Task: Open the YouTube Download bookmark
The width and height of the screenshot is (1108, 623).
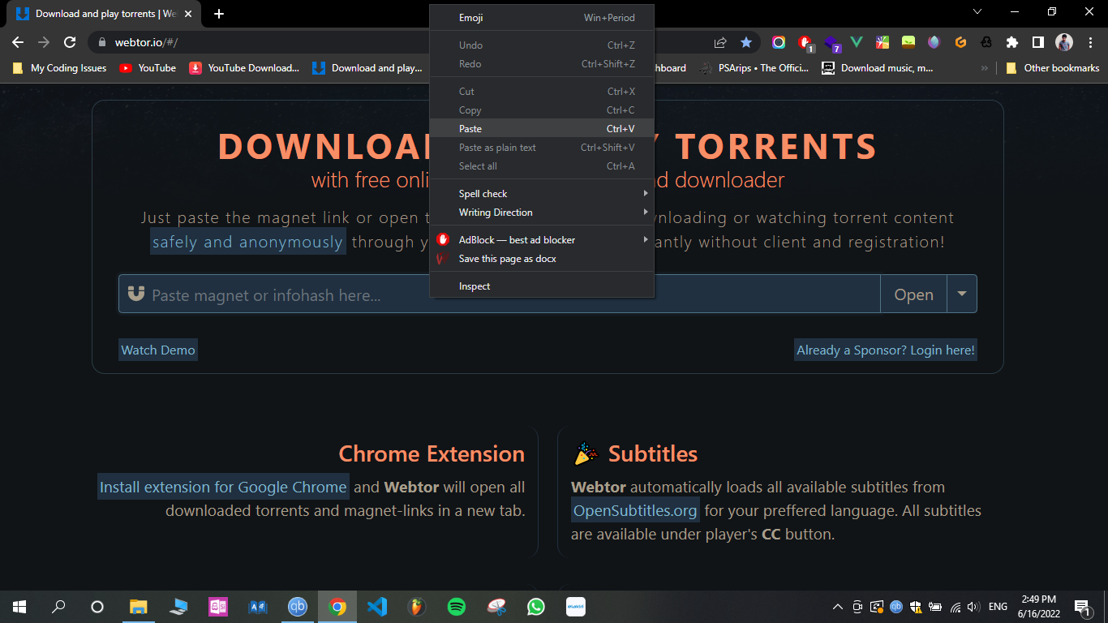Action: pos(244,68)
